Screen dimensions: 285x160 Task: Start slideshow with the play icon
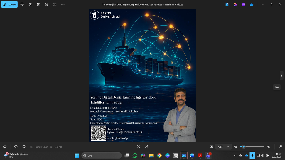55,4
